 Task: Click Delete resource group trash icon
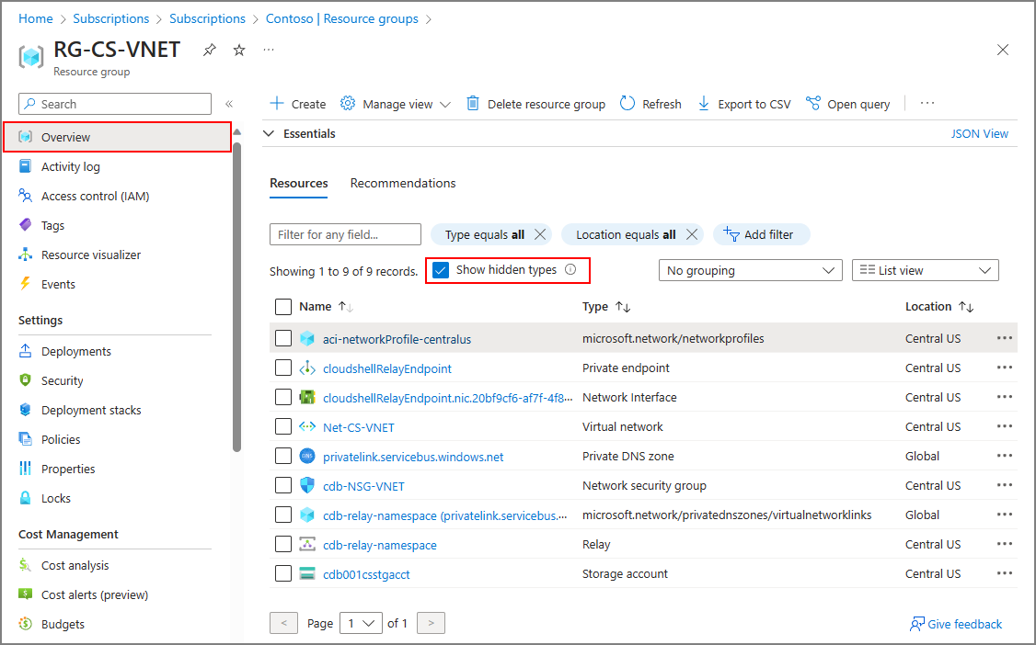point(473,104)
